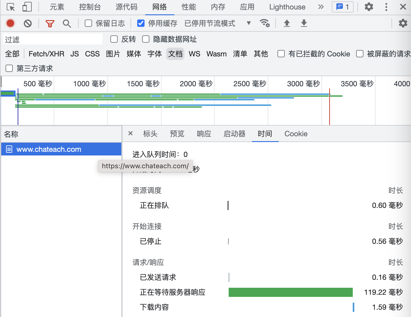Switch to the 控制台 panel tab
Image resolution: width=411 pixels, height=317 pixels.
tap(90, 7)
